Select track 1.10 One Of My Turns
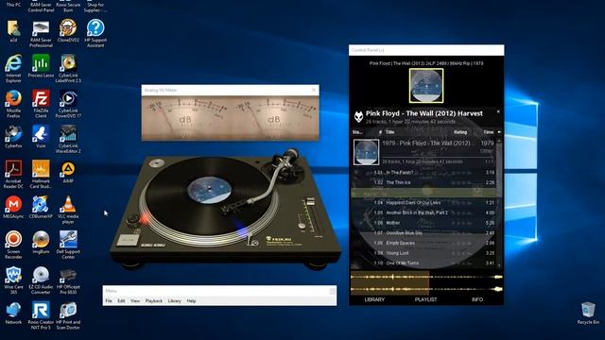The width and height of the screenshot is (605, 340). click(x=424, y=263)
